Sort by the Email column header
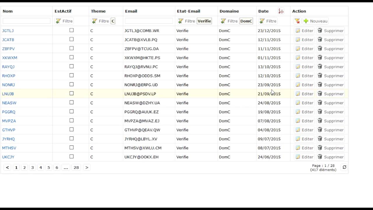 click(131, 11)
